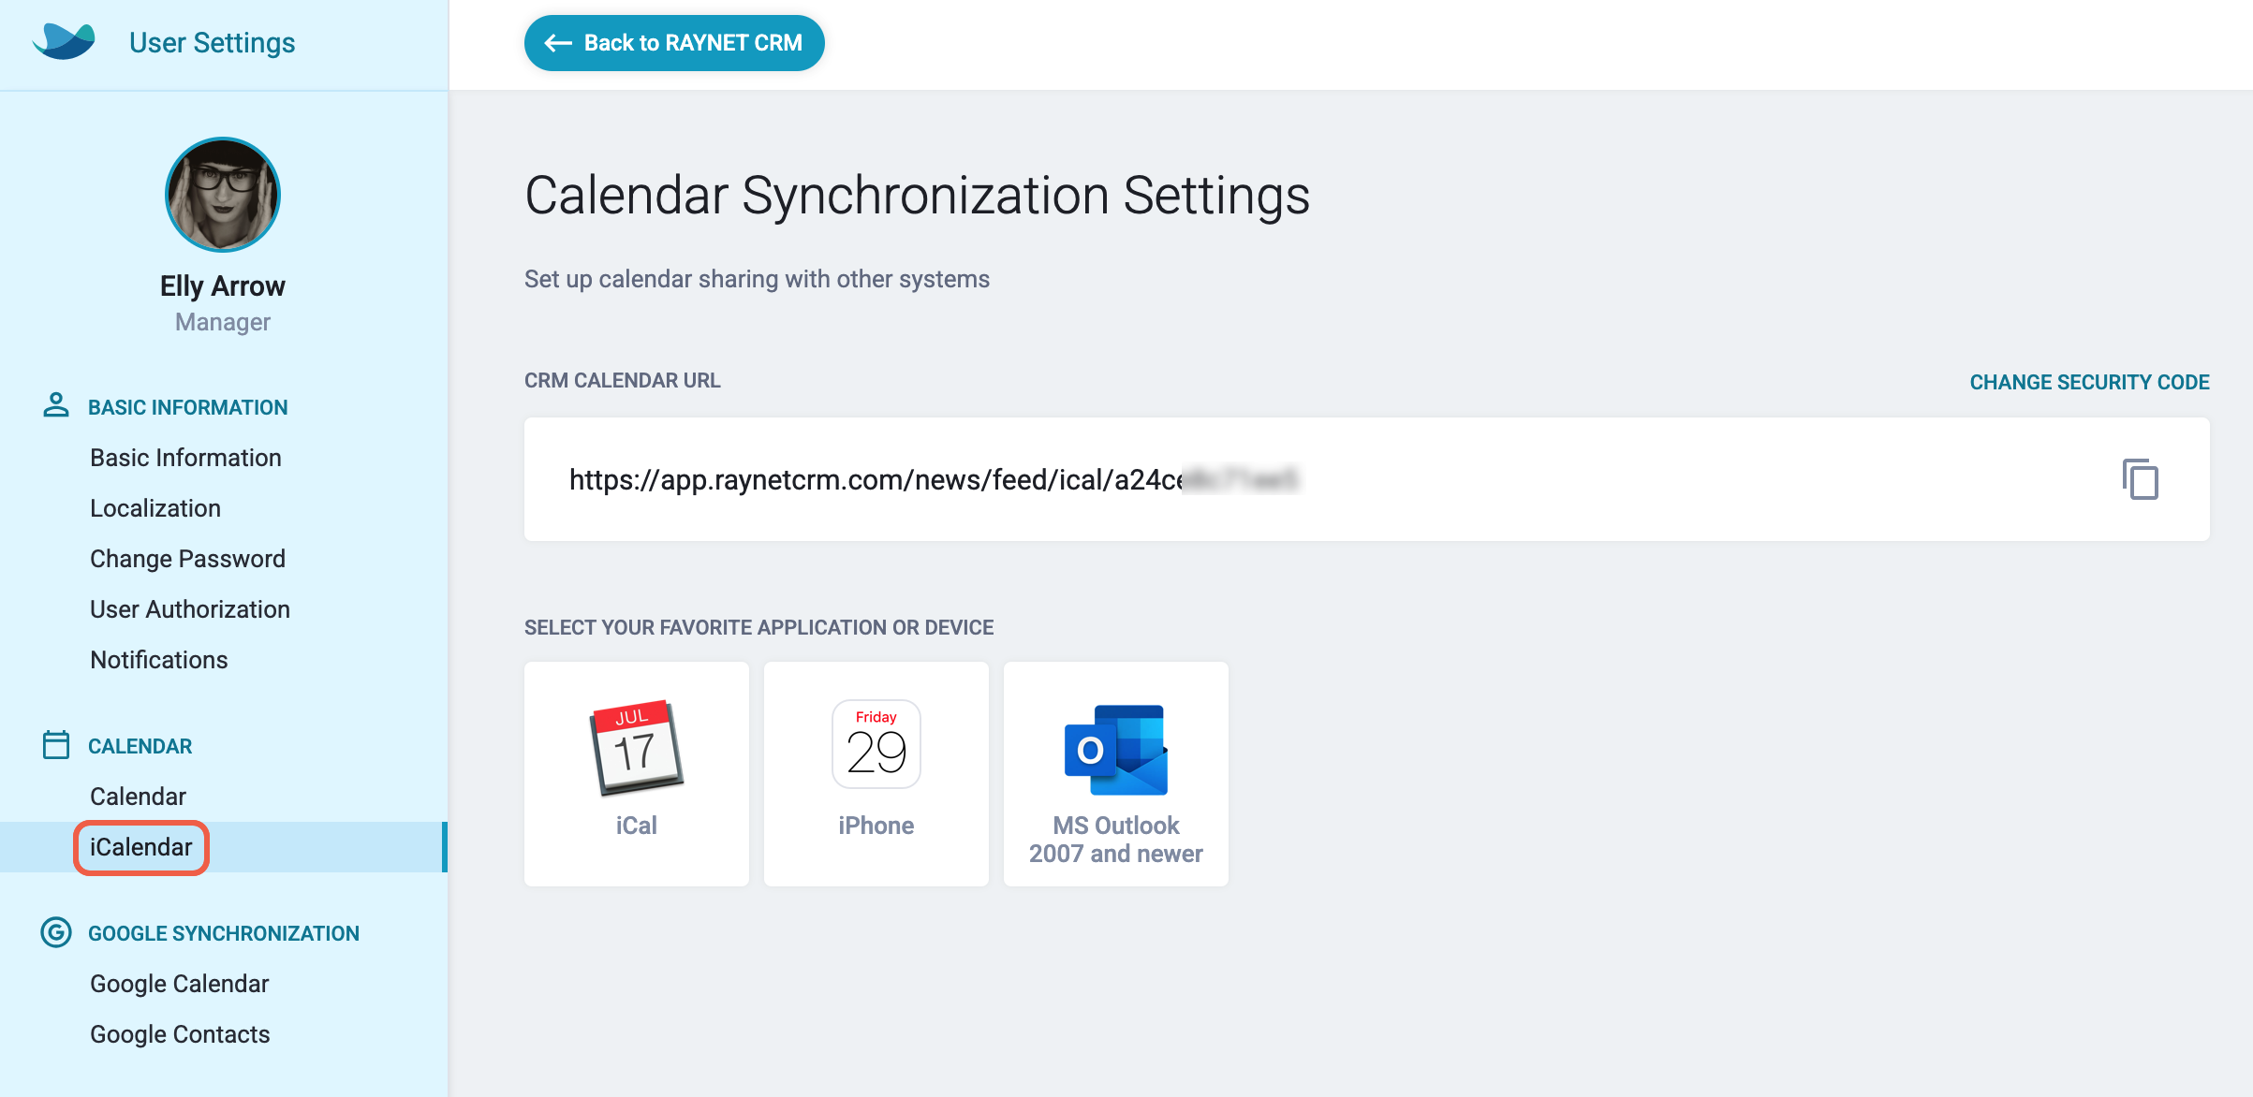Viewport: 2253px width, 1097px height.
Task: Click Change Security Code link
Action: pos(2089,382)
